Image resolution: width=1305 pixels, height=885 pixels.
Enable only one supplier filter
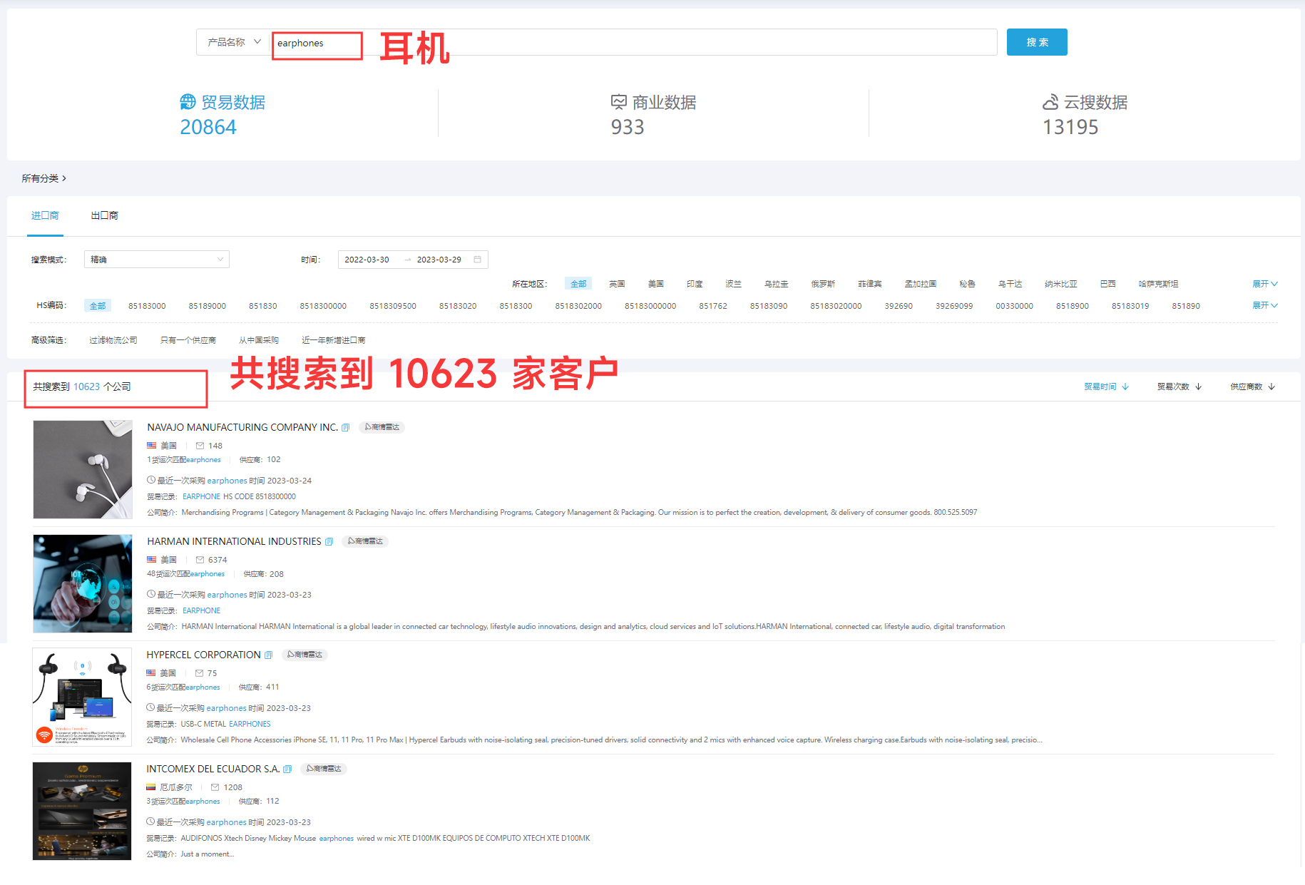188,340
